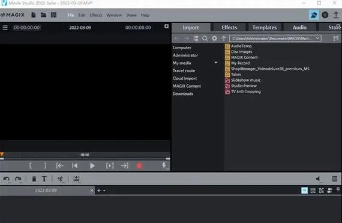Click the export upload arrow icon
The image size is (342, 223).
pos(336,15)
